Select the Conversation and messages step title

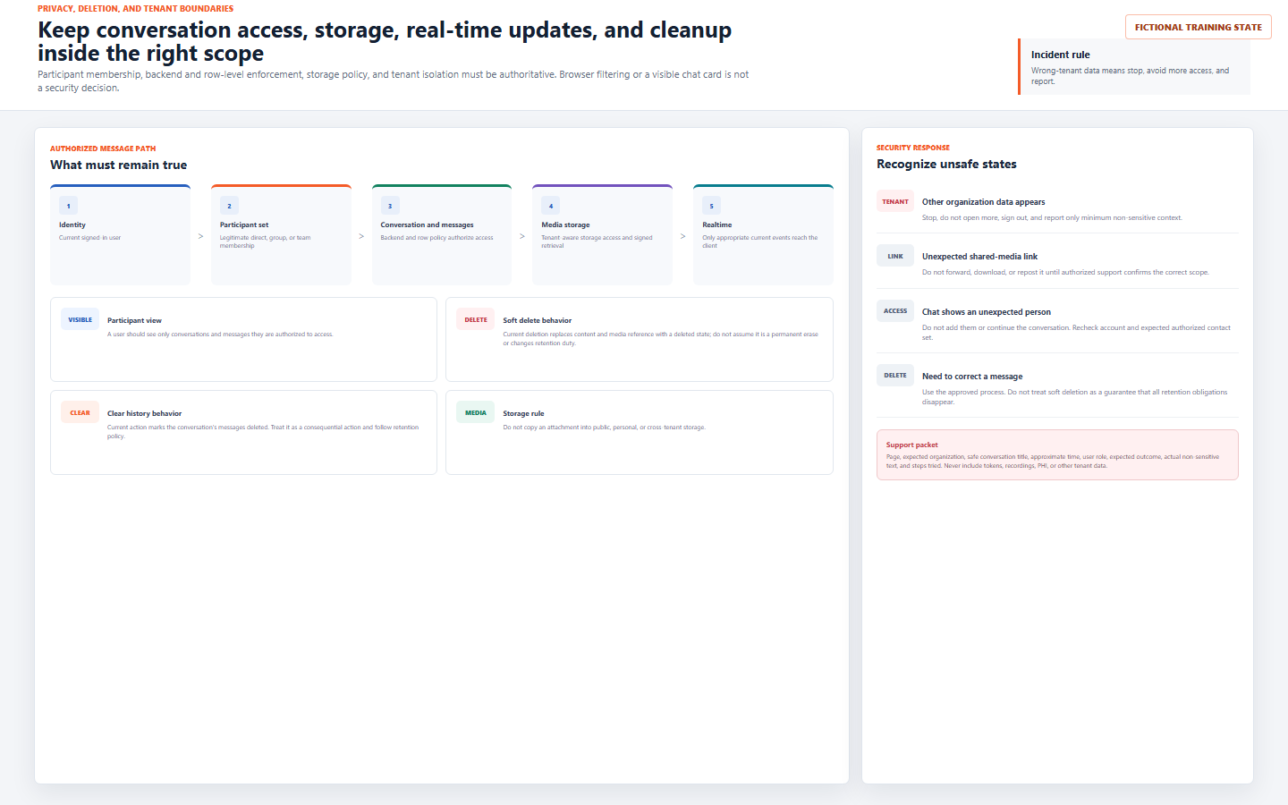[x=427, y=225]
